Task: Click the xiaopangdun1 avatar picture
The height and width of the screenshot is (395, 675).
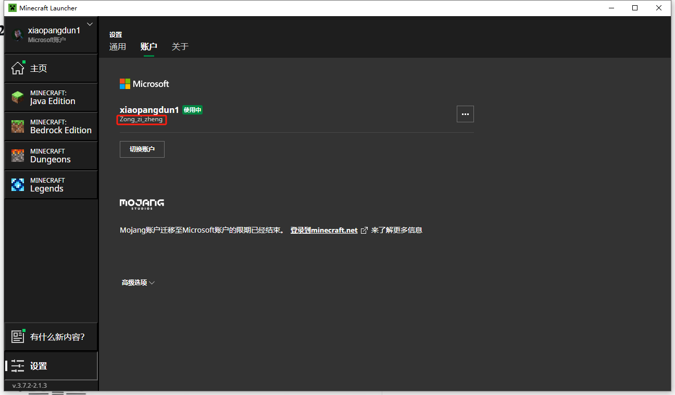Action: 18,34
